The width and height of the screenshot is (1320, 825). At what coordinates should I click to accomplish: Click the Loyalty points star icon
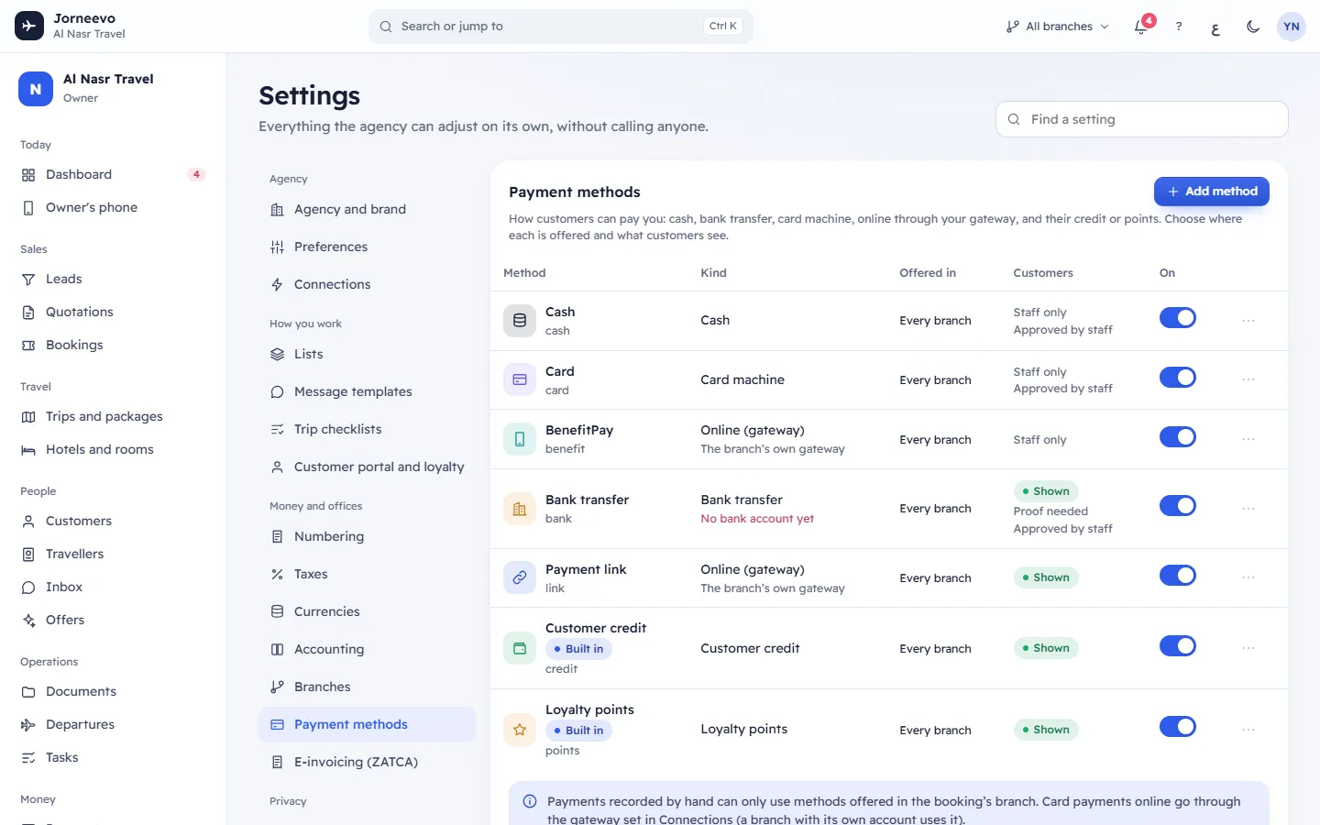[x=520, y=730]
